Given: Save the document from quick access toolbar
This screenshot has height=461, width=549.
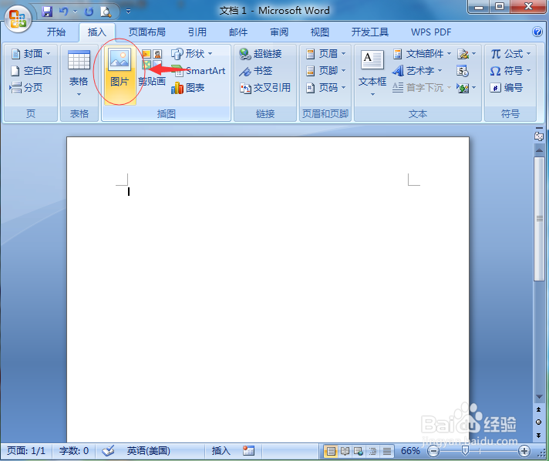Looking at the screenshot, I should (x=47, y=12).
